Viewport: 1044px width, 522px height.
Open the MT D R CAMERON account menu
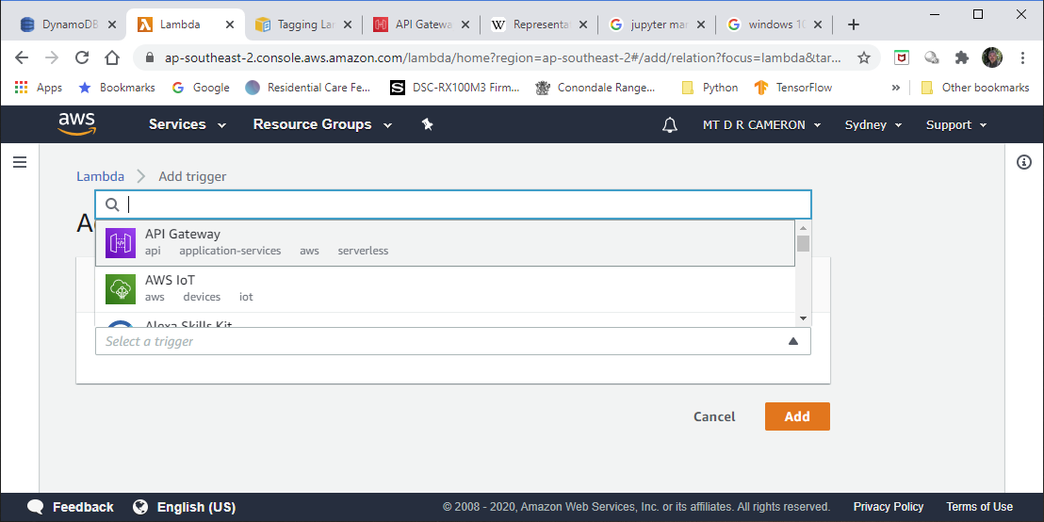coord(761,124)
